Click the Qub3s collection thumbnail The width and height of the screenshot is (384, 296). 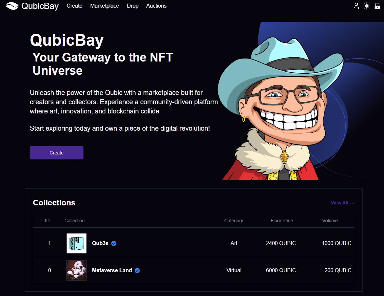coord(76,243)
